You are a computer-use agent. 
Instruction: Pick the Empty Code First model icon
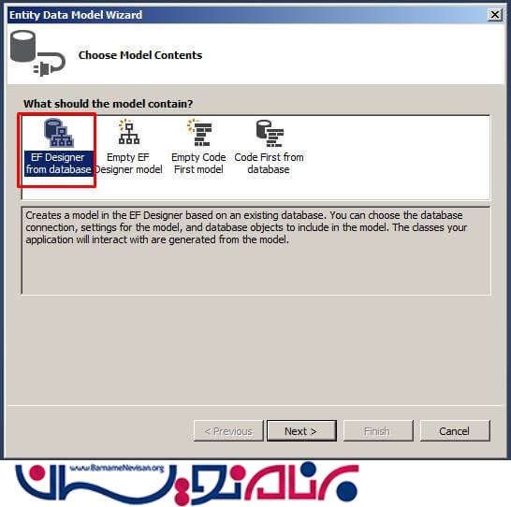point(199,132)
